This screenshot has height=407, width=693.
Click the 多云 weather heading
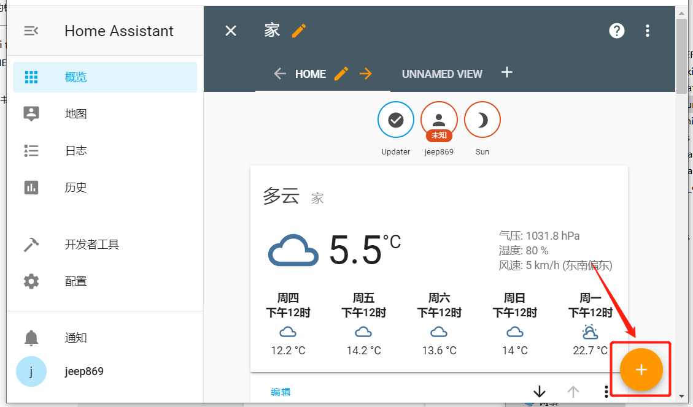pyautogui.click(x=281, y=196)
